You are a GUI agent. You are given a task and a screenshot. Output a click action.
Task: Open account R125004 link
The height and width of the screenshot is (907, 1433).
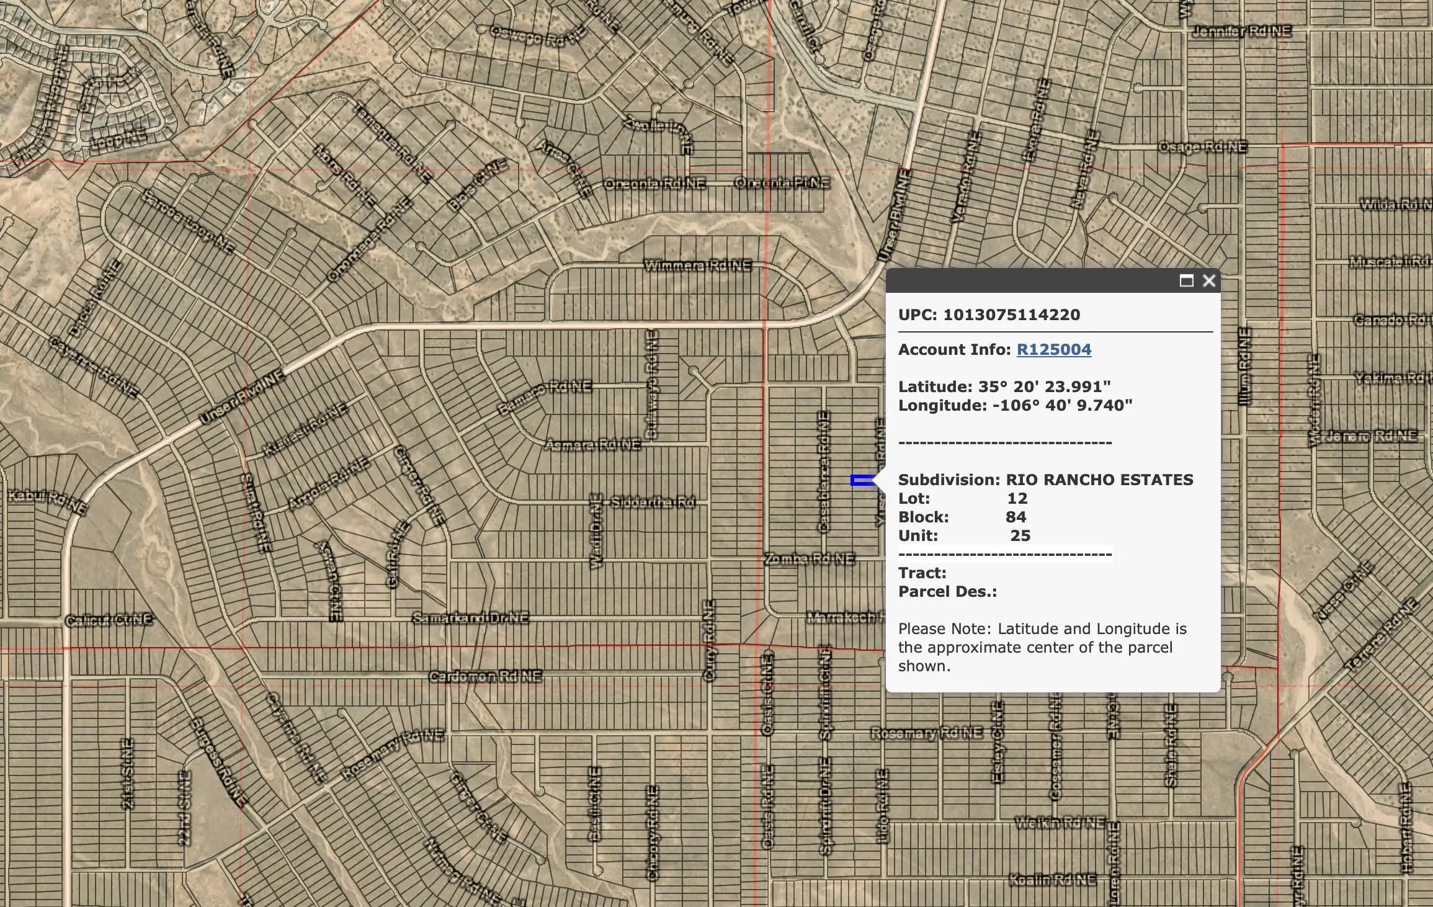click(x=1053, y=349)
